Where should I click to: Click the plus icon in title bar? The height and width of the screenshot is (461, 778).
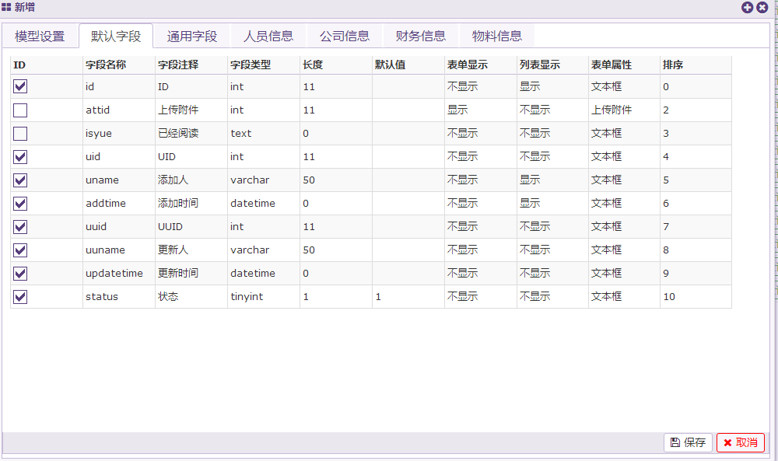pyautogui.click(x=747, y=7)
